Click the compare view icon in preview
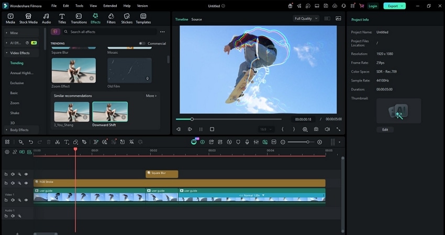The image size is (445, 235). coord(327,18)
